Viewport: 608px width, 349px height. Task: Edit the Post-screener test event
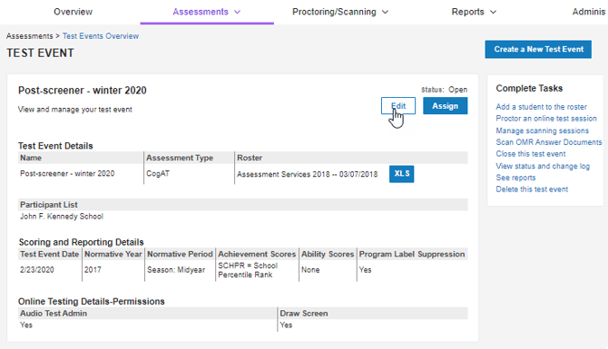point(398,106)
